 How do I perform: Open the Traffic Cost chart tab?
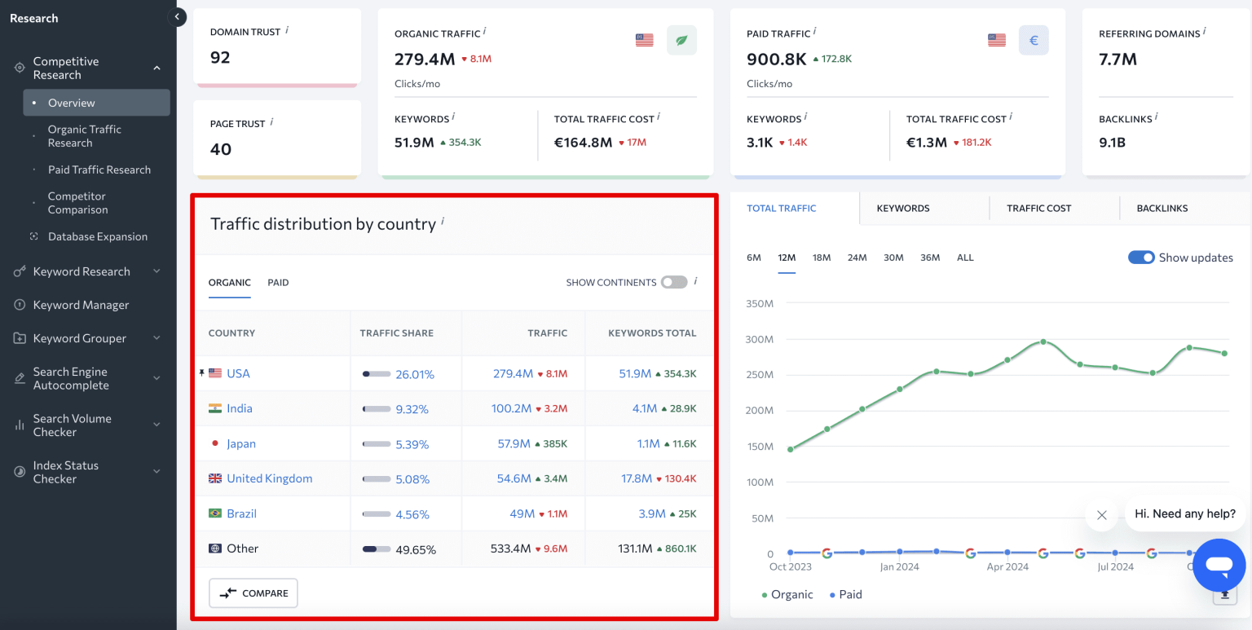click(x=1038, y=208)
